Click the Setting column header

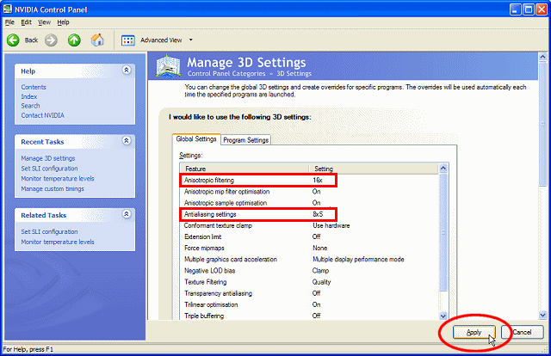[x=374, y=169]
